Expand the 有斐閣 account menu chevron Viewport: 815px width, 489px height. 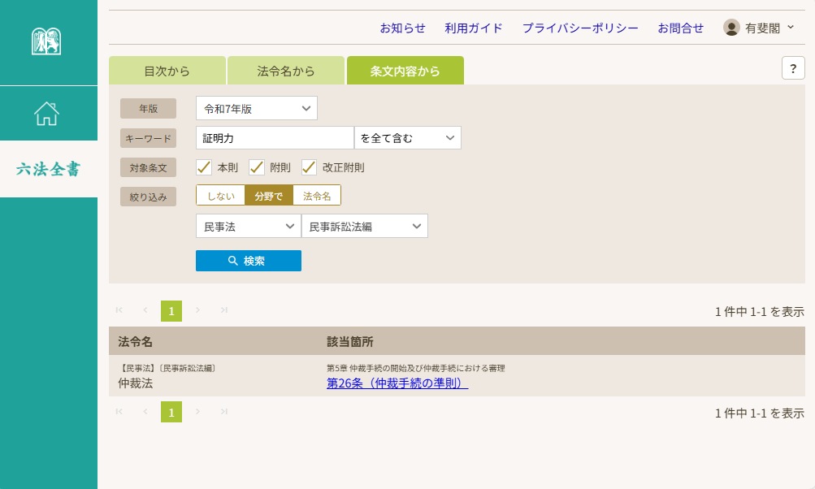[791, 27]
